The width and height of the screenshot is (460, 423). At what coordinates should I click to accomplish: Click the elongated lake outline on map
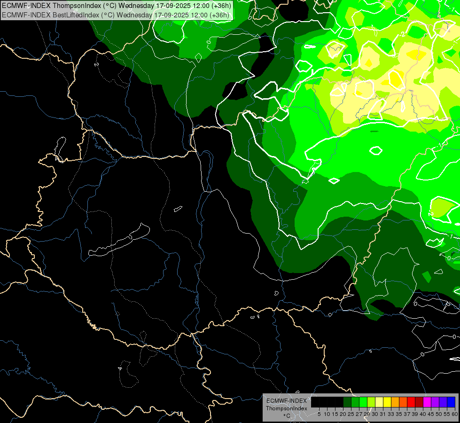[119, 240]
